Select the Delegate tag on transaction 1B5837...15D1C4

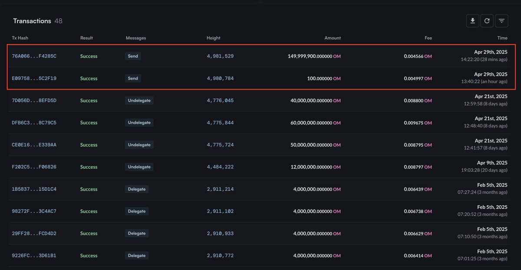click(x=137, y=189)
